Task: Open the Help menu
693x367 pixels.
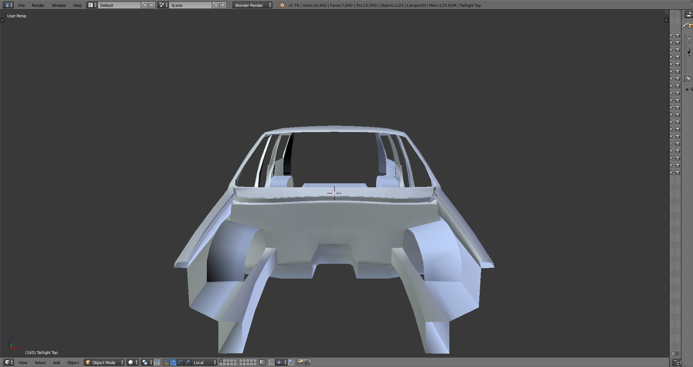Action: tap(77, 5)
